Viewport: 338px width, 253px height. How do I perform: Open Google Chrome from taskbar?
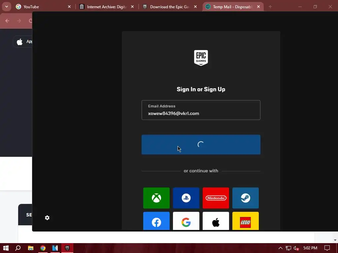click(x=43, y=248)
